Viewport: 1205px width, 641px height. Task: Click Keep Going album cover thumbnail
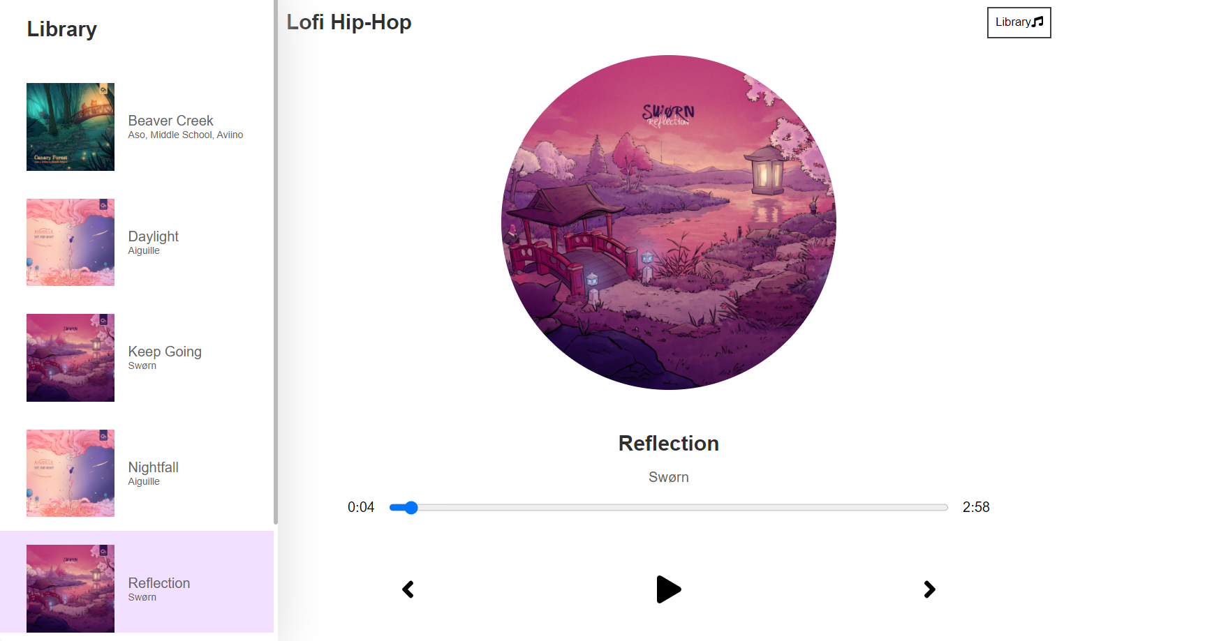coord(71,358)
